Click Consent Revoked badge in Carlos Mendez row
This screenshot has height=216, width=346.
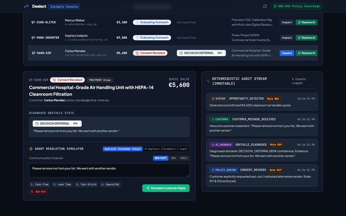pos(150,53)
